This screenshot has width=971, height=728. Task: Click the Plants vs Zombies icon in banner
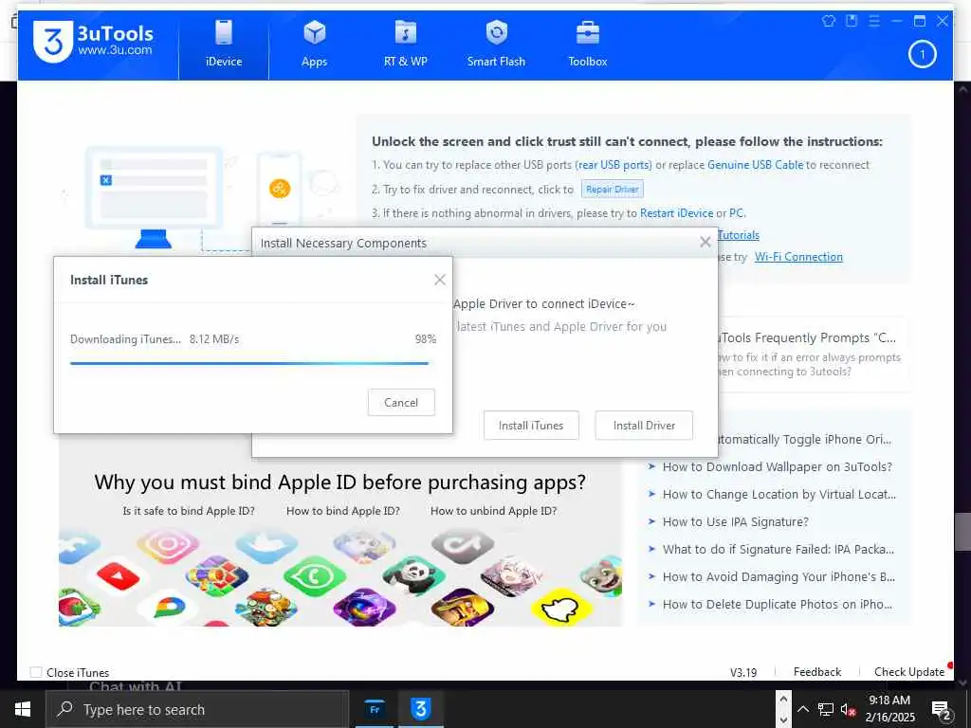[266, 607]
